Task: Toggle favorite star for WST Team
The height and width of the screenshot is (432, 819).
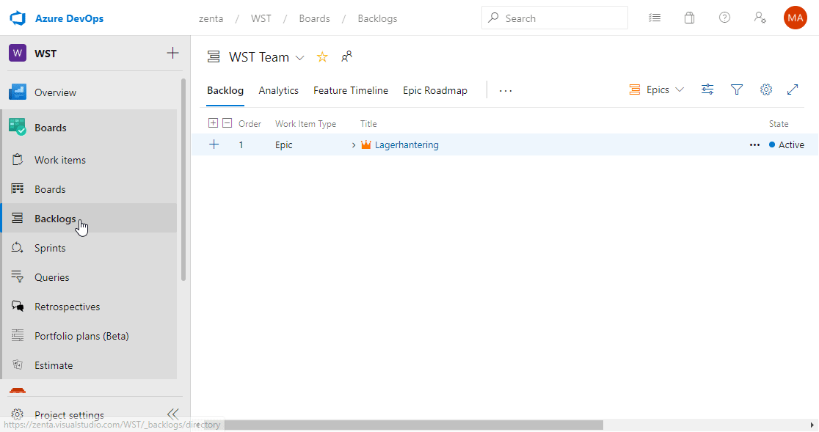Action: tap(321, 56)
